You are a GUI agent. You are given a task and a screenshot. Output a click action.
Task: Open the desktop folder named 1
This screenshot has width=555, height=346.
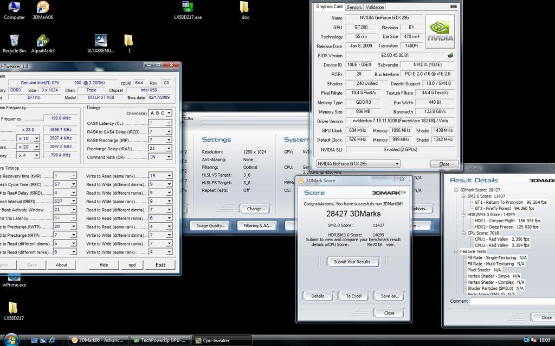point(129,44)
